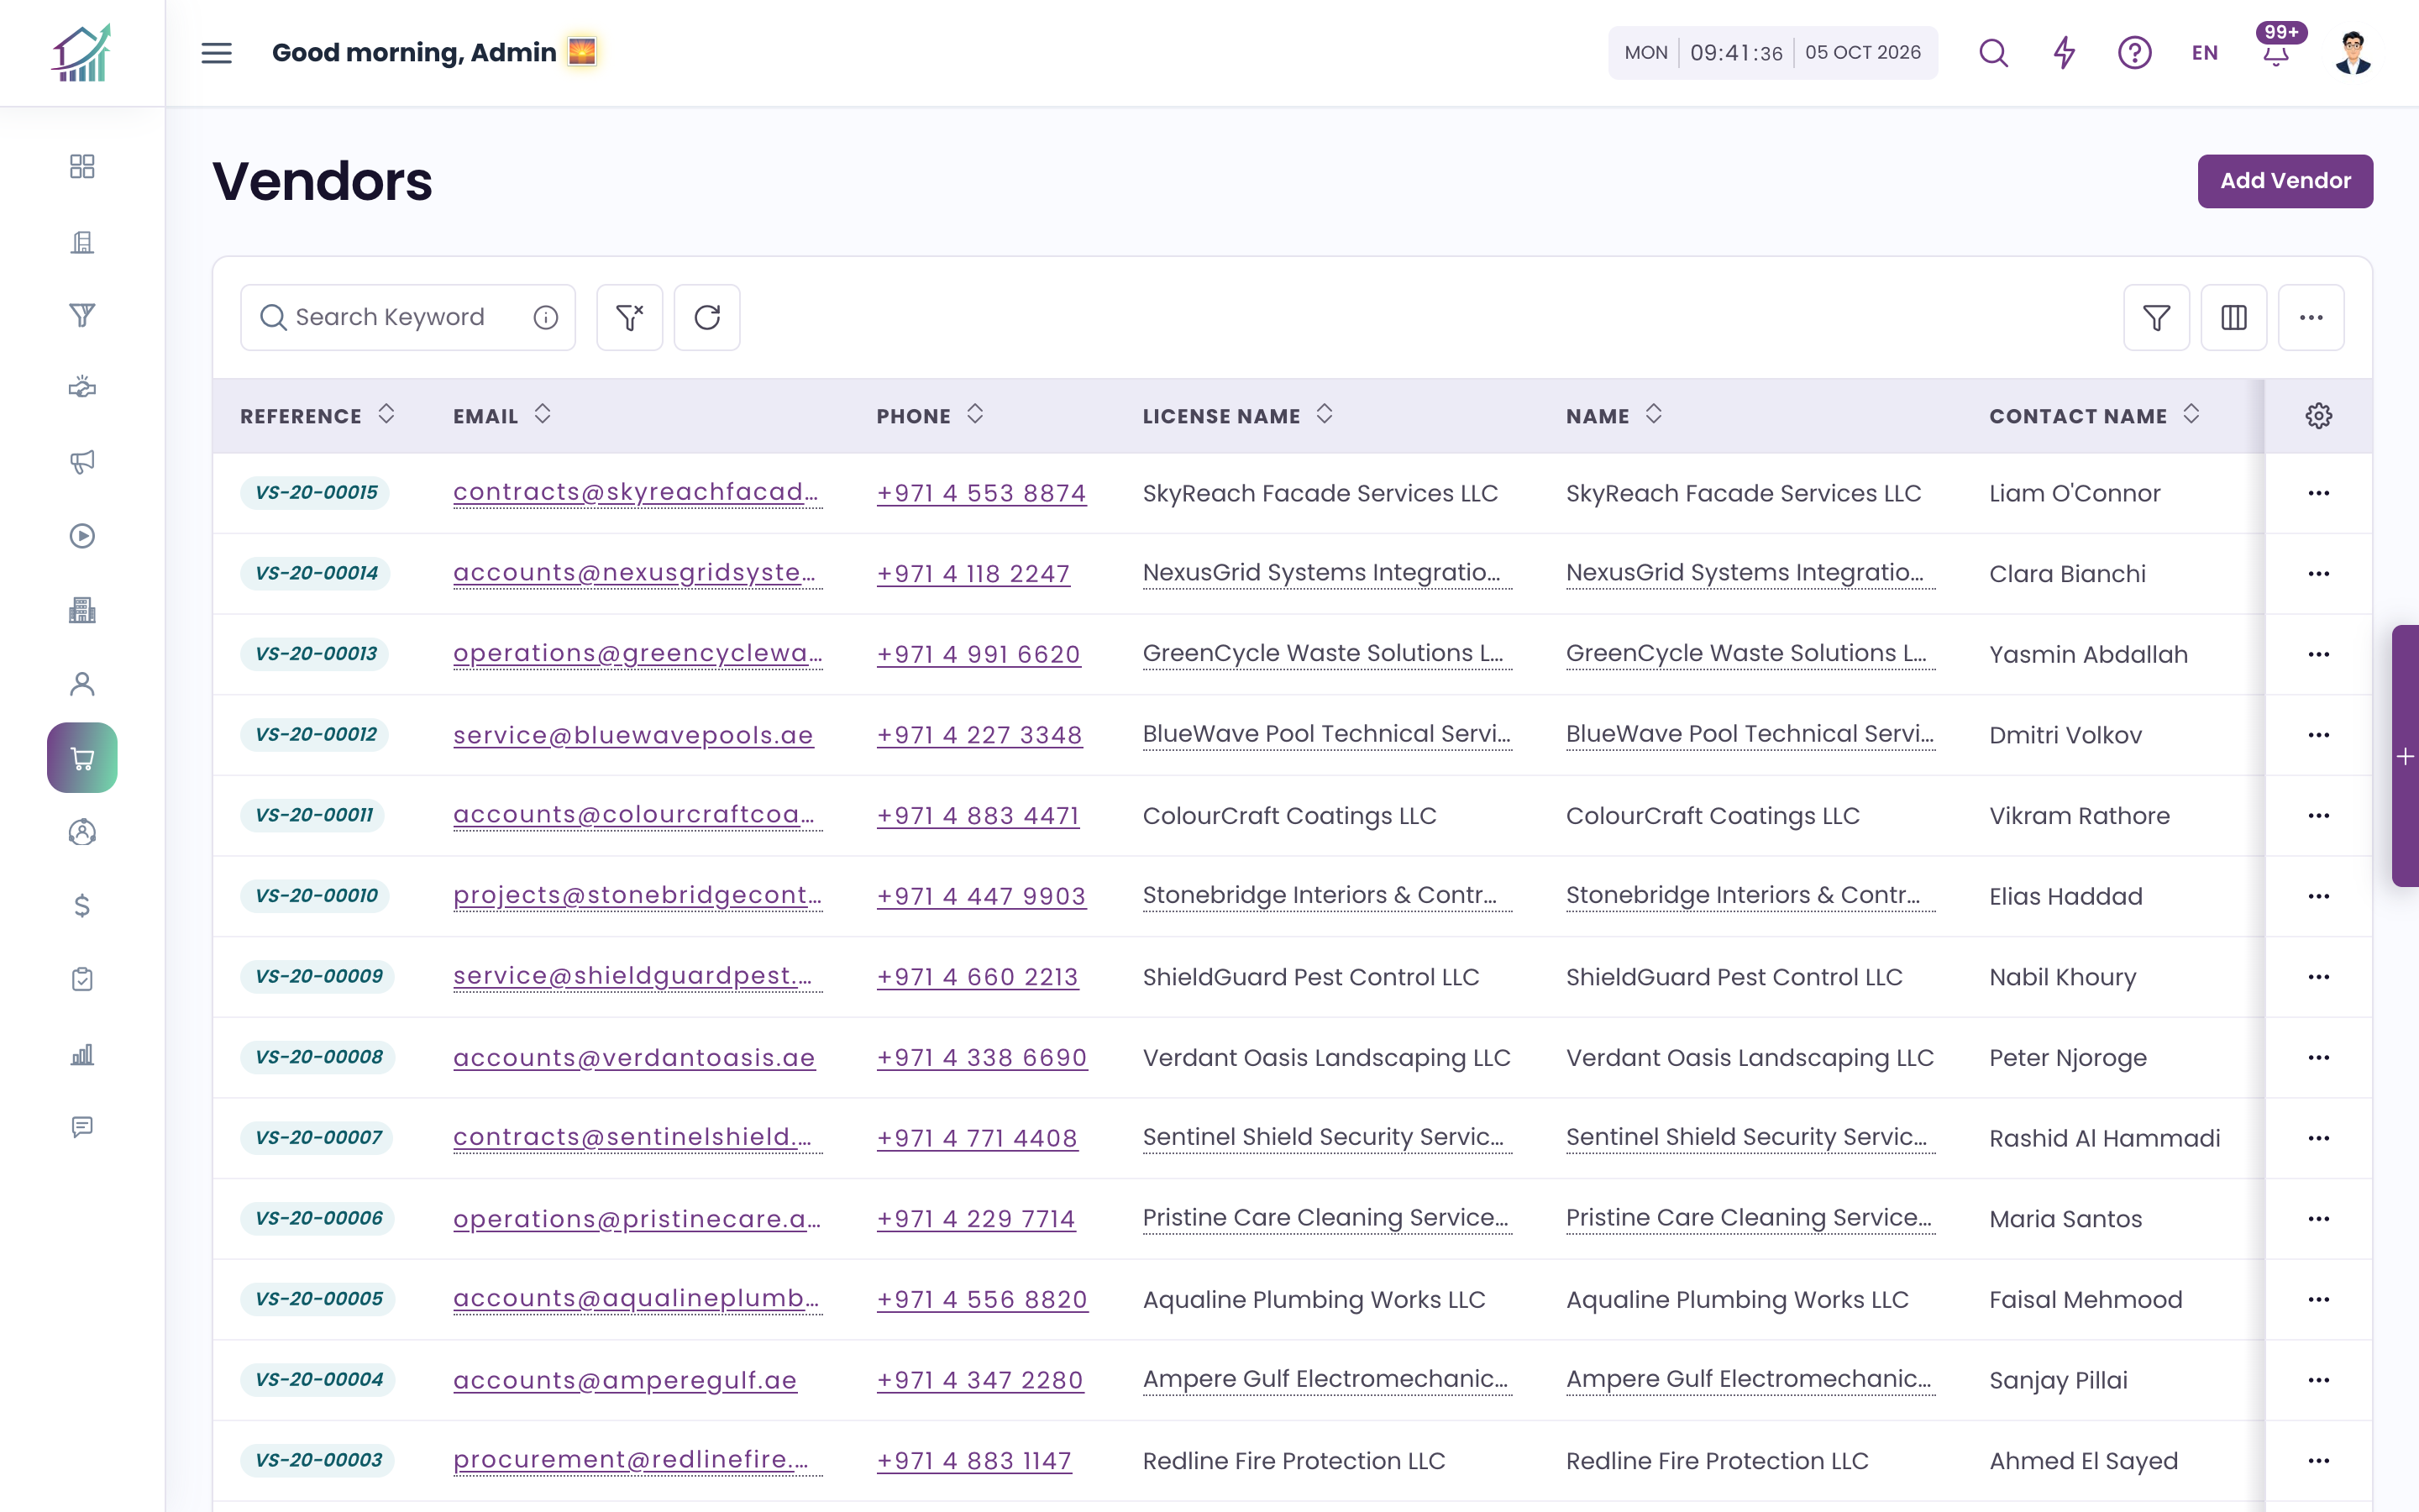Open reference badge VS-20-00009
This screenshot has width=2419, height=1512.
[x=317, y=976]
